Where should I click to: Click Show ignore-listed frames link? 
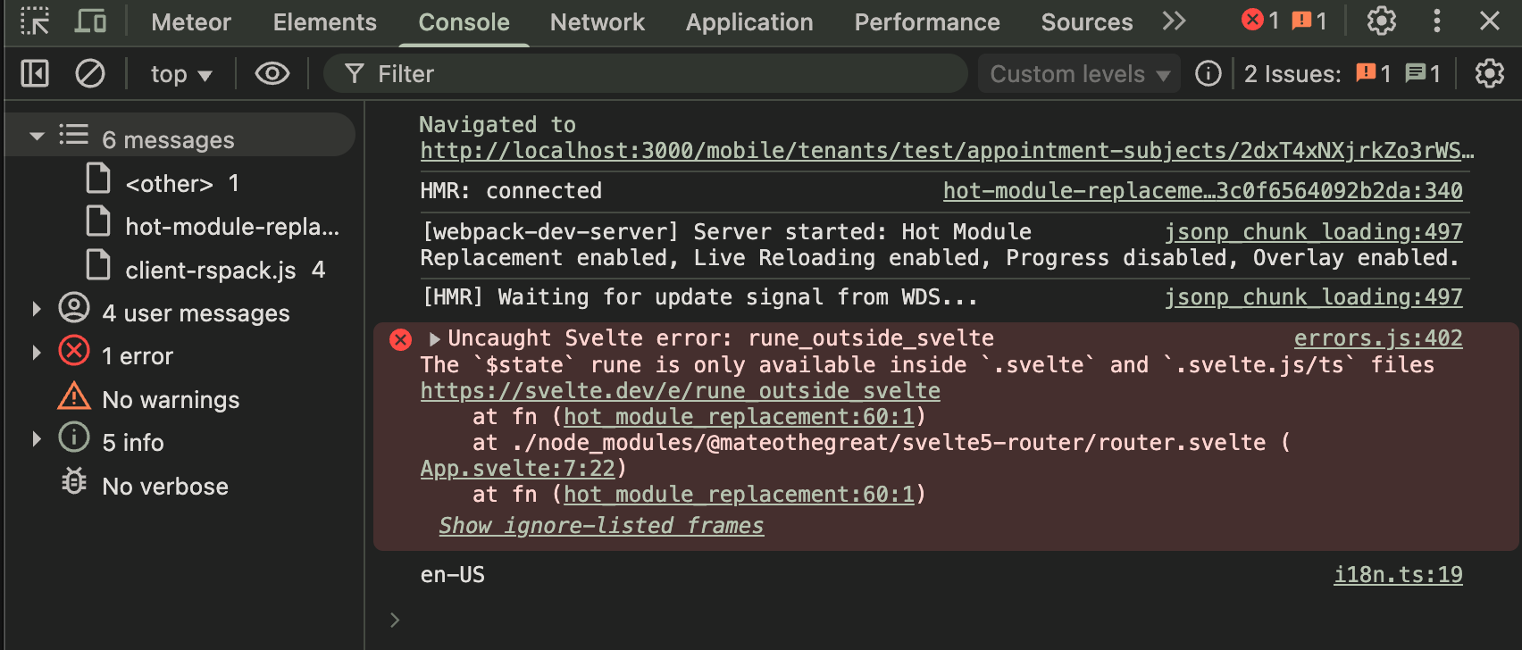click(601, 526)
